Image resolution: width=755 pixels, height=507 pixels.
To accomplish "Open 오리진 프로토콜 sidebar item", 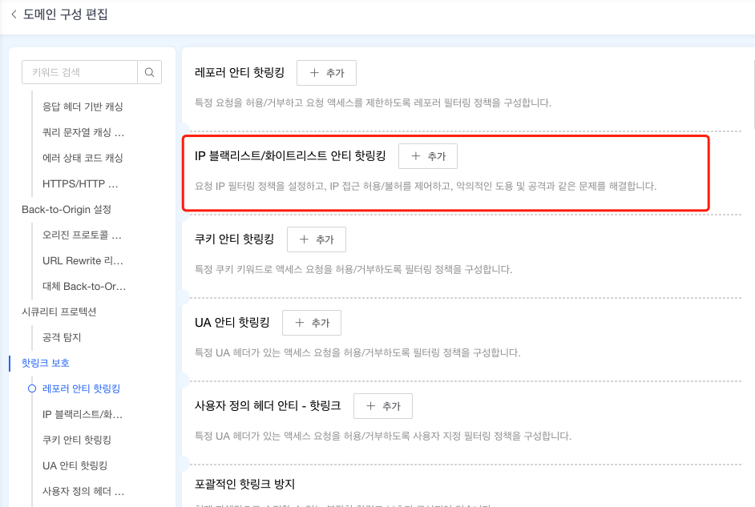I will tap(83, 235).
